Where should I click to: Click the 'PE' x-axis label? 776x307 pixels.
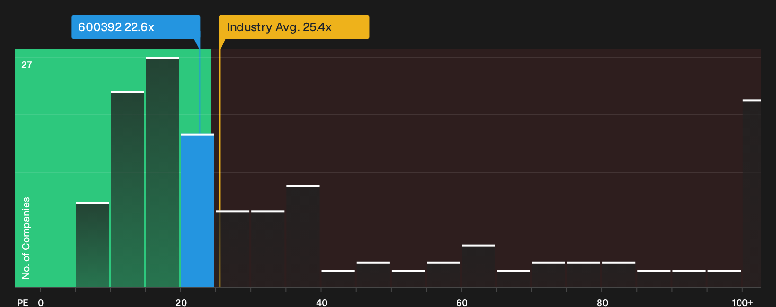pos(23,303)
